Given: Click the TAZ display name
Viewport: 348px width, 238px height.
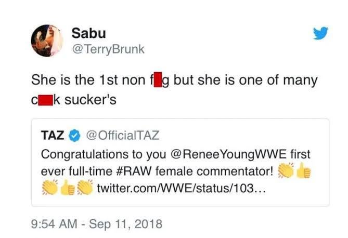Looking at the screenshot, I should [x=53, y=136].
